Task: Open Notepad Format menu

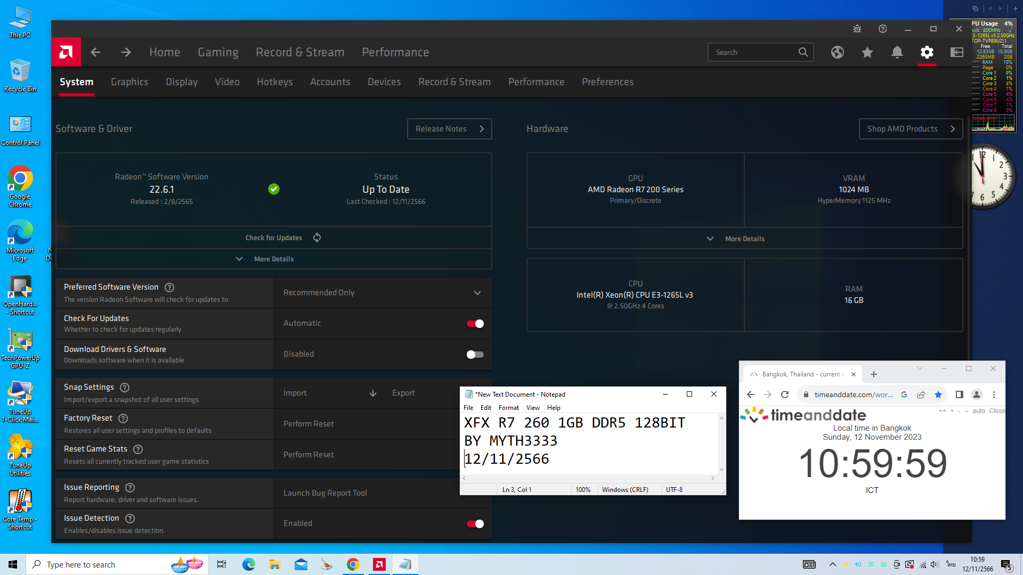Action: point(508,408)
